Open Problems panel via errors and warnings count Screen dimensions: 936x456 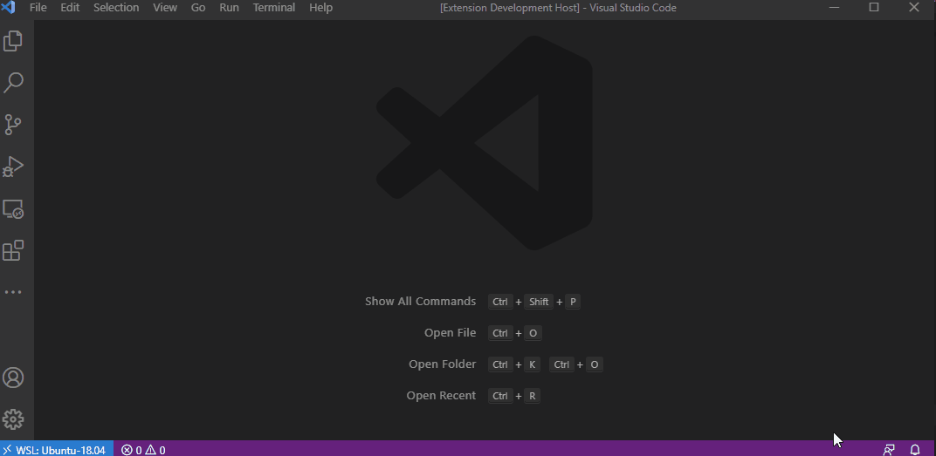(x=144, y=449)
